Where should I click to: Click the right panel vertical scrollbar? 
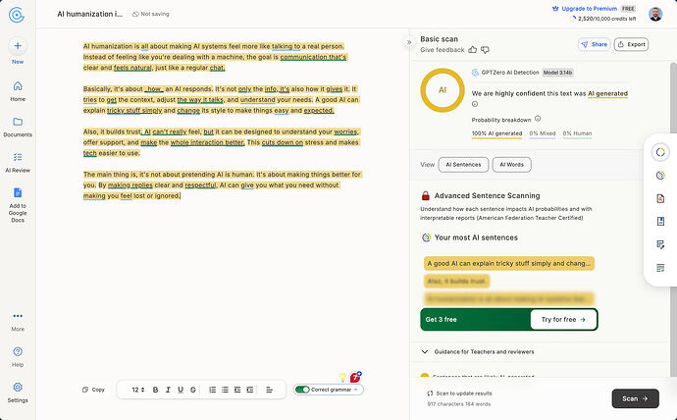(673, 97)
